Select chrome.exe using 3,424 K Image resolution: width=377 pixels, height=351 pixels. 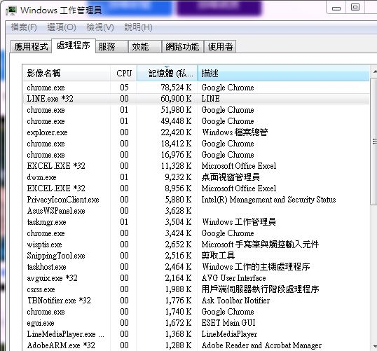coord(196,233)
